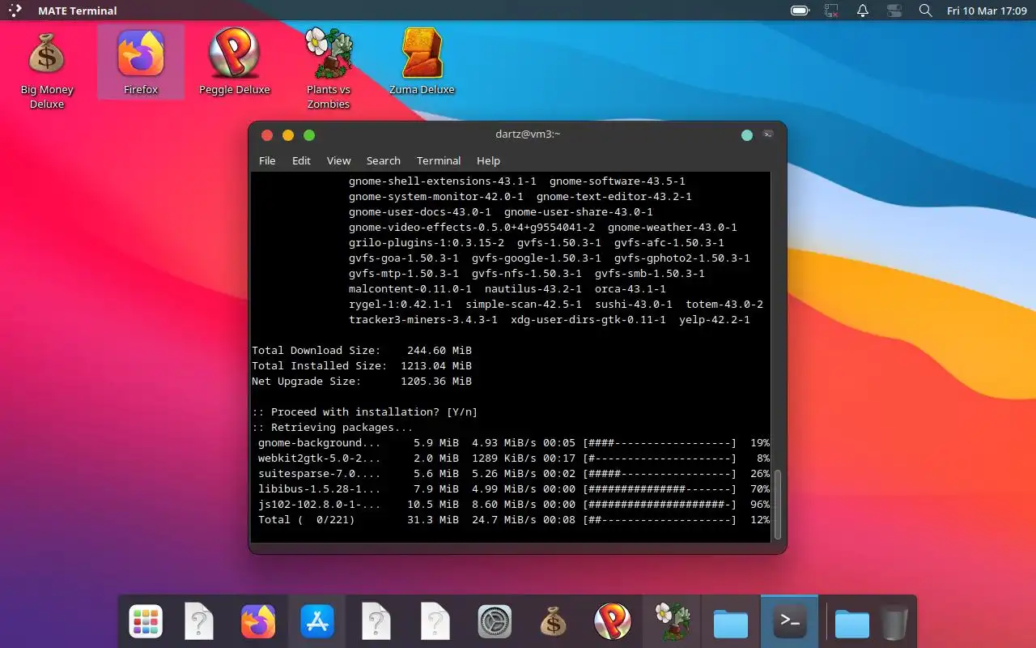Launch Big Money money-bag icon in dock
The width and height of the screenshot is (1036, 648).
553,622
